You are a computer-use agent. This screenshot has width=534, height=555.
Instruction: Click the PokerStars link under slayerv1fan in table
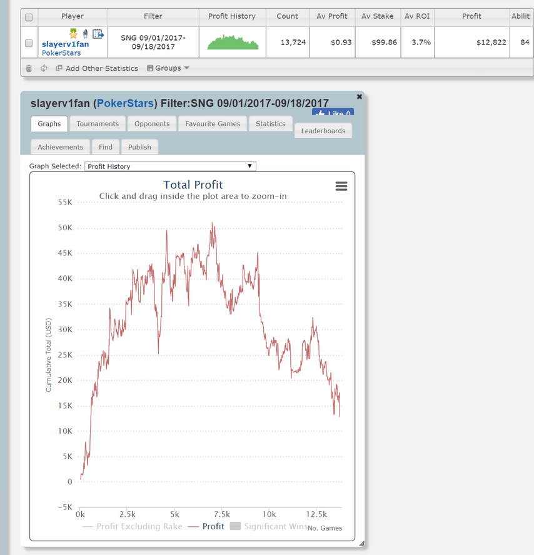tap(61, 53)
